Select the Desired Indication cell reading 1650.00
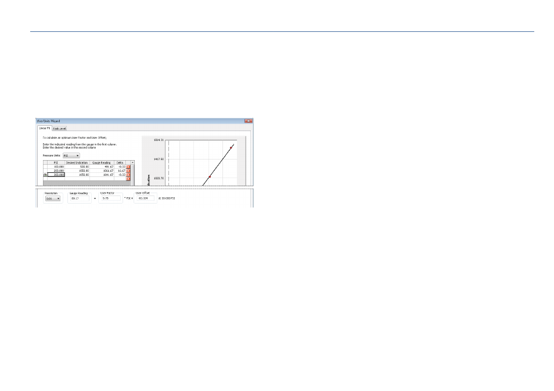The height and width of the screenshot is (391, 554). tap(77, 175)
